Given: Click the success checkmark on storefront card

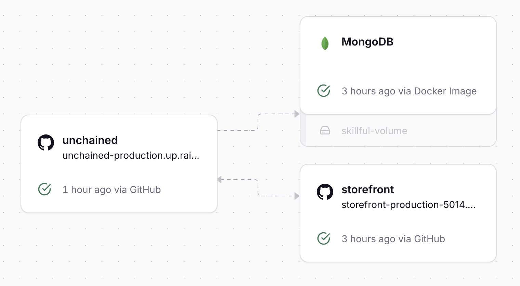Looking at the screenshot, I should pyautogui.click(x=324, y=238).
